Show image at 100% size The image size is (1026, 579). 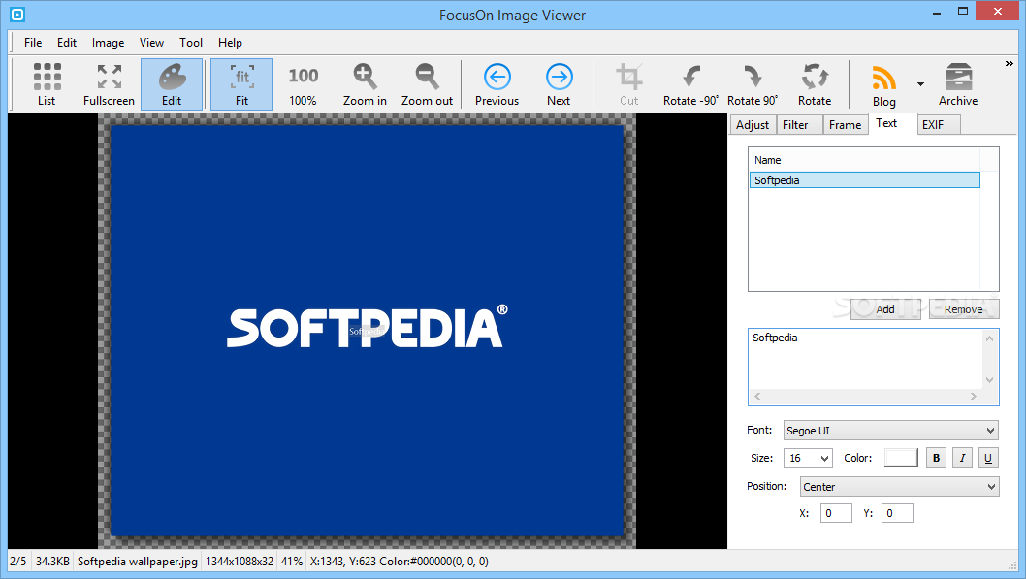[303, 84]
